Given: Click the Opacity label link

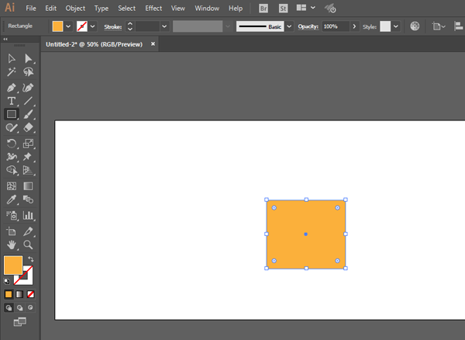Looking at the screenshot, I should click(308, 26).
